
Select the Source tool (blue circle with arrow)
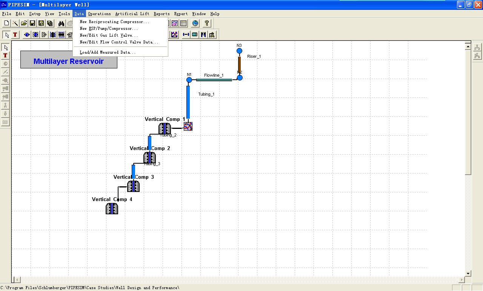pyautogui.click(x=27, y=35)
